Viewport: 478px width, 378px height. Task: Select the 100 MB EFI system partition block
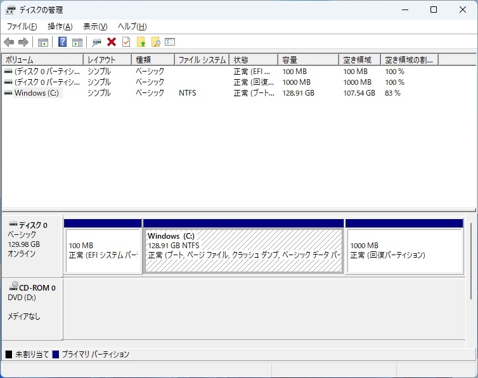(103, 250)
